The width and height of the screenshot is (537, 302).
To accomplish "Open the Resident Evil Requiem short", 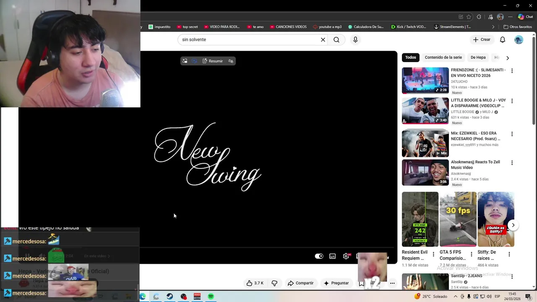I will (x=420, y=219).
